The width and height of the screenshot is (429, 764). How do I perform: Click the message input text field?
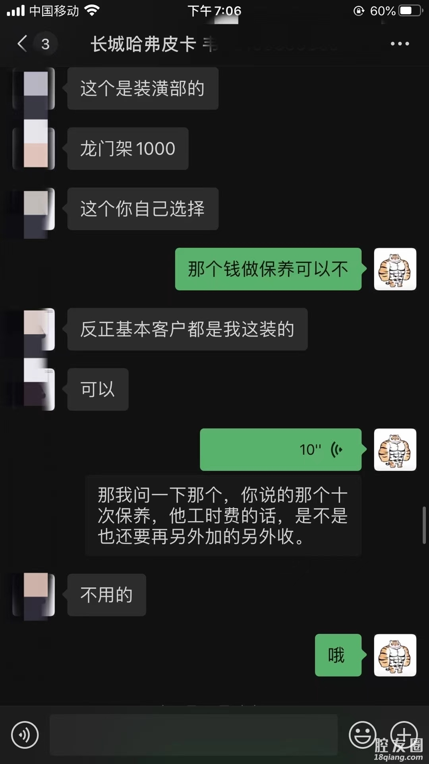[193, 735]
